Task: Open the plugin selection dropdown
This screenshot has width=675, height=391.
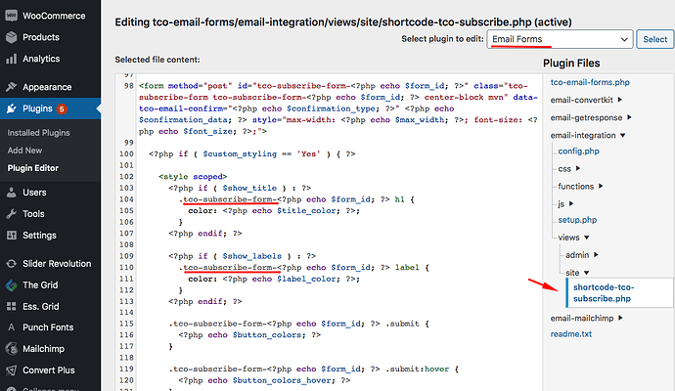Action: click(562, 39)
